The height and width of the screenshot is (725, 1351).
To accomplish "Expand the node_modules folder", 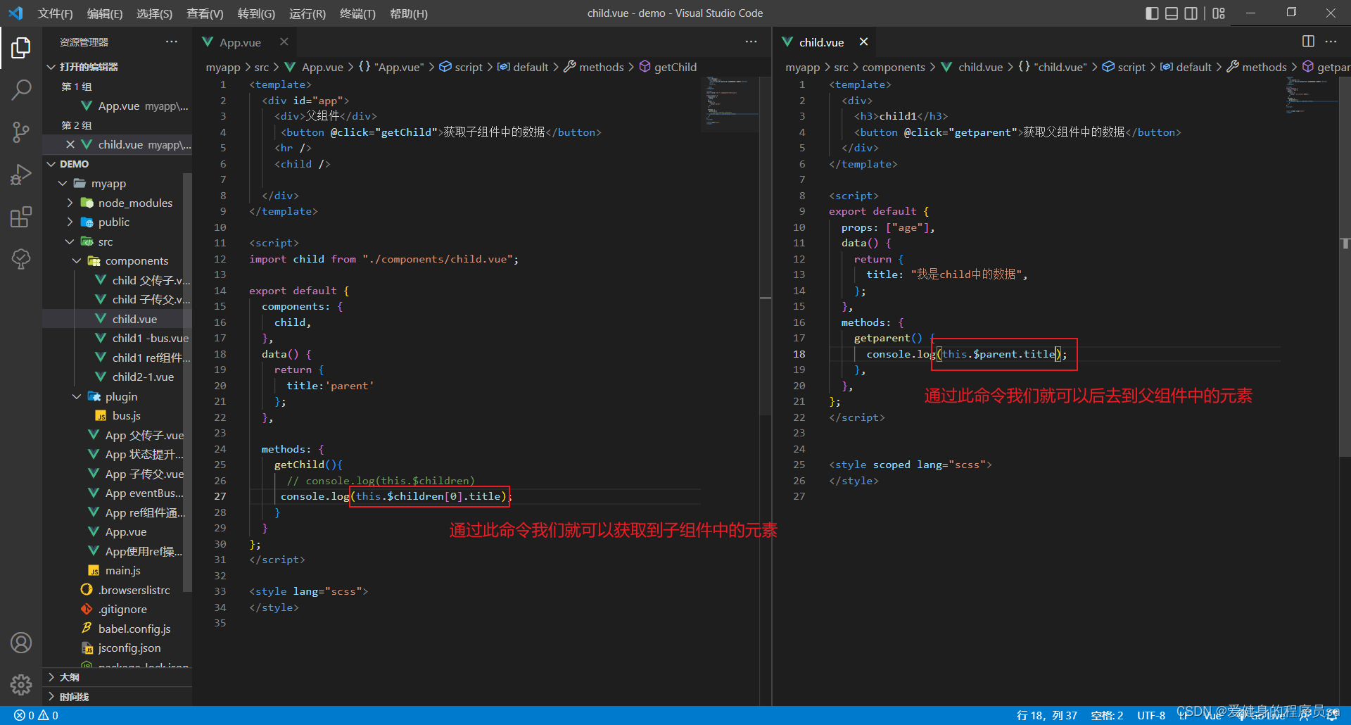I will point(135,203).
